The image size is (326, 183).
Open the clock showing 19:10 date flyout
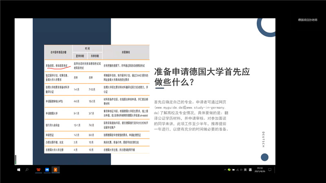260,169
